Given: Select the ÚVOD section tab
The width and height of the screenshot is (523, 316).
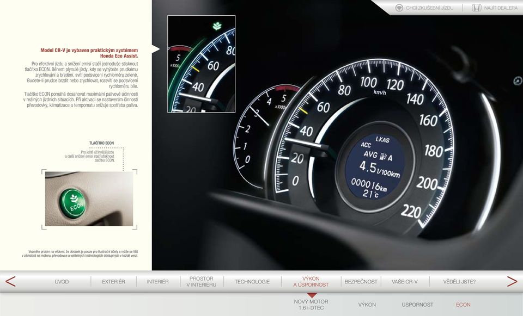Looking at the screenshot, I should click(x=62, y=282).
